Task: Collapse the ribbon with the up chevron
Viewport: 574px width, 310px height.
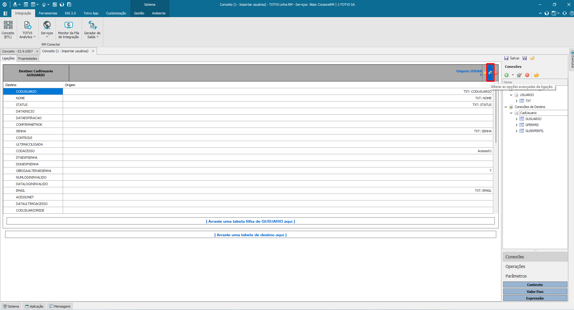Action: (540, 13)
